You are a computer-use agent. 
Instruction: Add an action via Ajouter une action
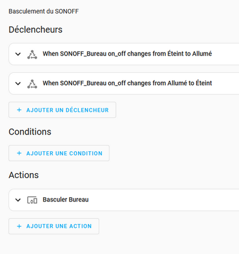tap(54, 227)
